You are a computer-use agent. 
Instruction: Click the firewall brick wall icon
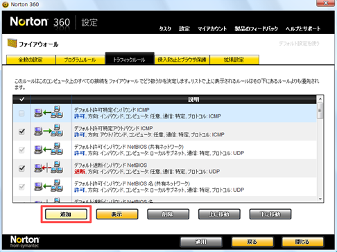[x=12, y=43]
